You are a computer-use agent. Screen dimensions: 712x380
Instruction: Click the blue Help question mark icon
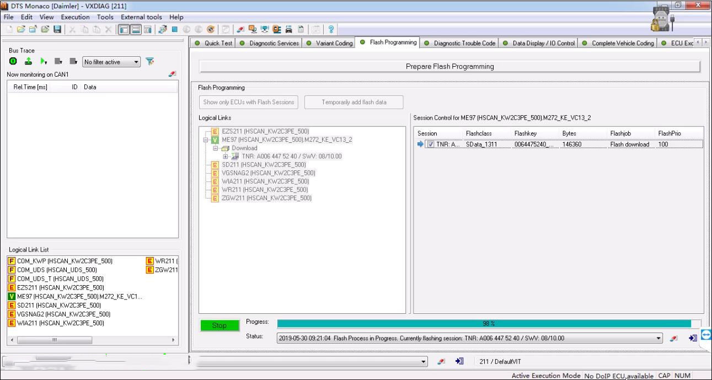tap(331, 29)
